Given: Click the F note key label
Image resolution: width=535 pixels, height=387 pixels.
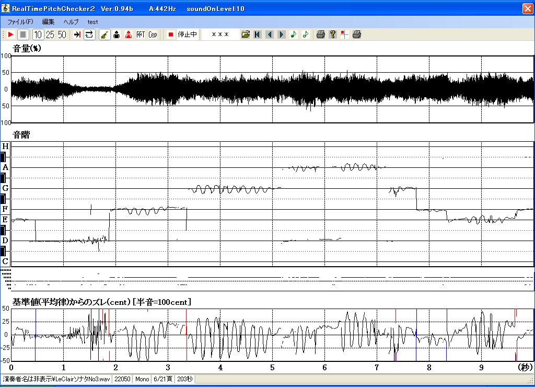Looking at the screenshot, I should [x=5, y=209].
